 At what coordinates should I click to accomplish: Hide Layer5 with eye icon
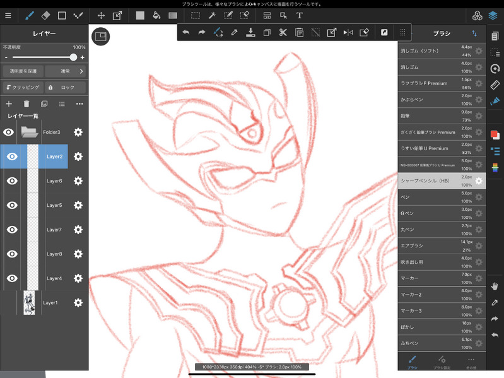tap(12, 205)
